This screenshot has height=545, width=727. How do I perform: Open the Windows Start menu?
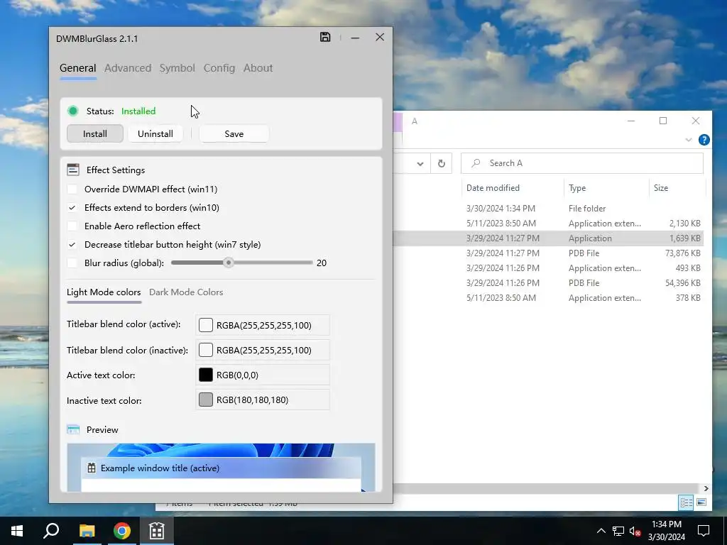(x=17, y=531)
